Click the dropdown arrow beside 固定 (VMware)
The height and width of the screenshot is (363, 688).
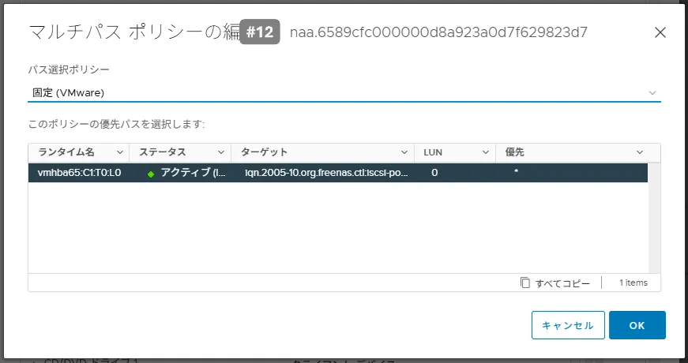coord(652,92)
